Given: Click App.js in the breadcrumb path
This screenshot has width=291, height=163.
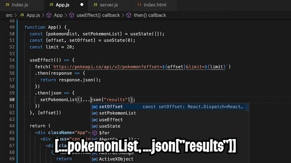Looking at the screenshot, I should tap(33, 15).
